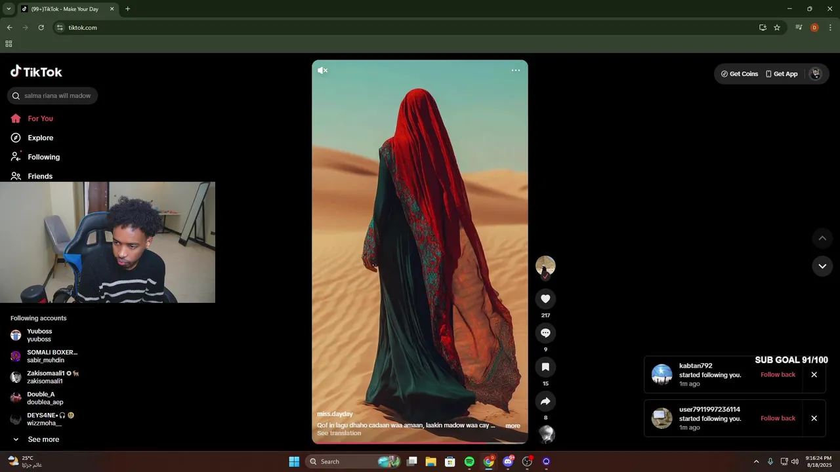Open Discord from taskbar
840x472 pixels.
508,462
